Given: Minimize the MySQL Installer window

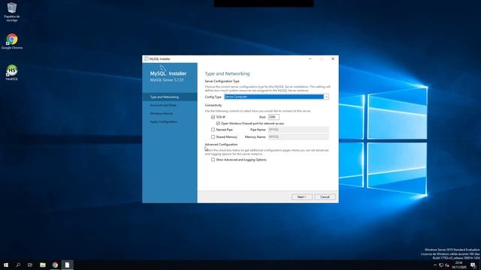Looking at the screenshot, I should [310, 58].
